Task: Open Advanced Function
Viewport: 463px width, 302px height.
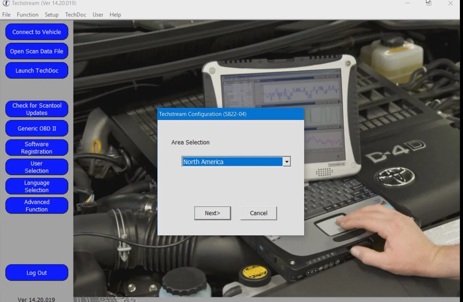Action: (37, 206)
